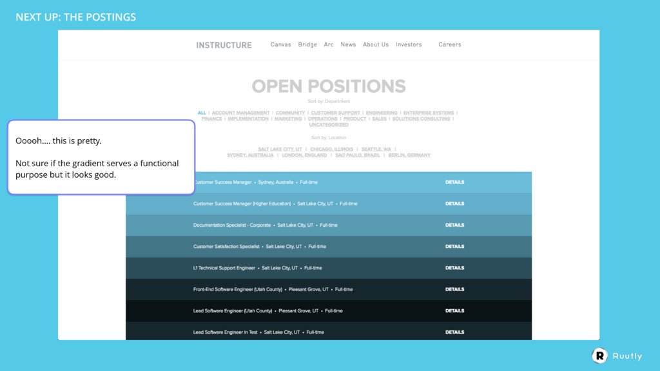Filter by Sydney, Australia location
This screenshot has height=371, width=660.
(x=251, y=155)
